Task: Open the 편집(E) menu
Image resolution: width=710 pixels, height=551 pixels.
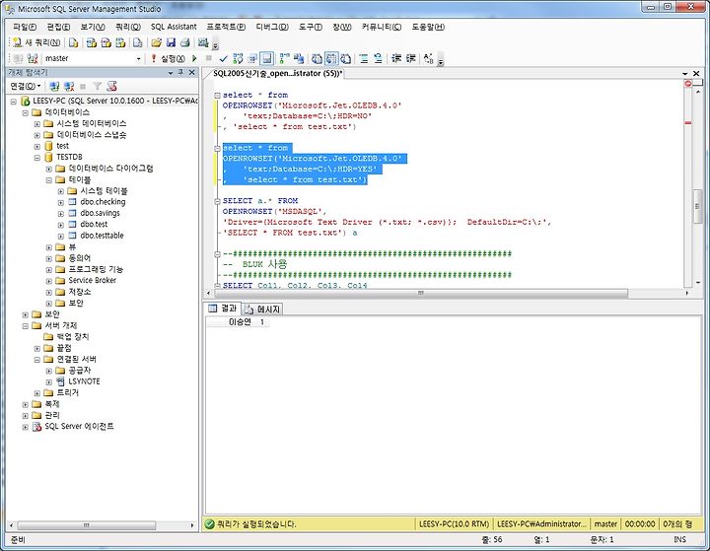Action: tap(58, 27)
